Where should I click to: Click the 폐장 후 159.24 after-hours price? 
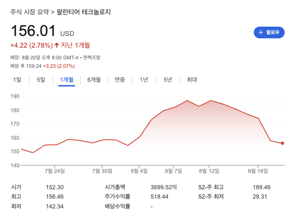[26, 66]
